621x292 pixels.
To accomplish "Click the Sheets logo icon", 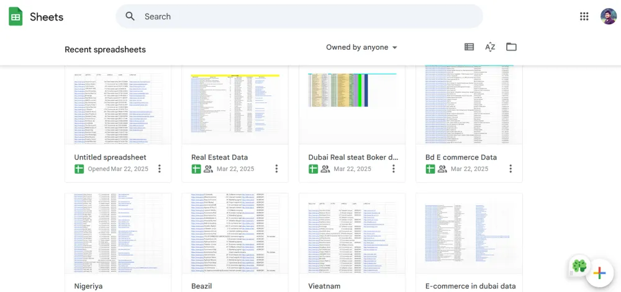I will click(x=16, y=17).
